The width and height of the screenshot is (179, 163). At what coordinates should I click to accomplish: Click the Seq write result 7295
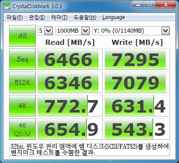137,59
